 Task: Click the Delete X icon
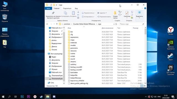point(98,13)
